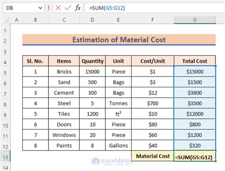Click cost cell '$700'
225x171 pixels.
coord(152,103)
